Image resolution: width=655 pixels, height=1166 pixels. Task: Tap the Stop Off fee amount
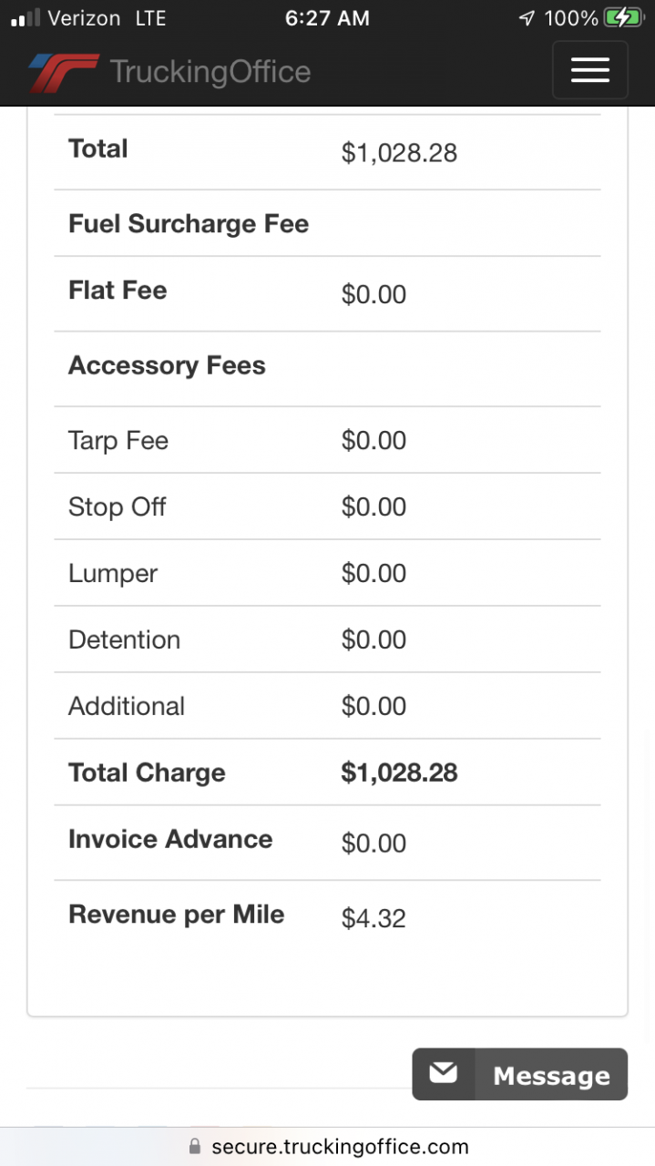pos(374,506)
